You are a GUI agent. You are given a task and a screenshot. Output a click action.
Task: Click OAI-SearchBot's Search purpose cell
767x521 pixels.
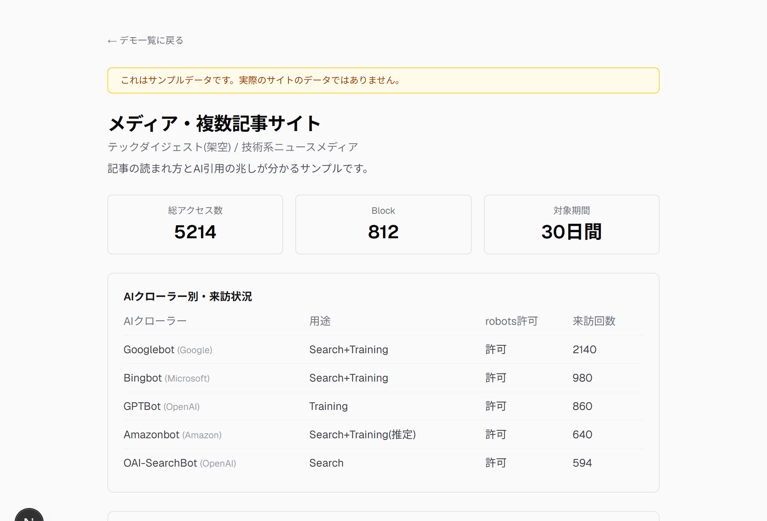[326, 463]
